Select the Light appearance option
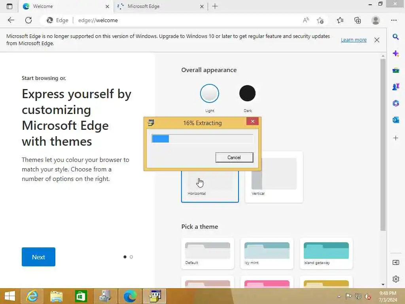This screenshot has height=304, width=405. [x=210, y=93]
